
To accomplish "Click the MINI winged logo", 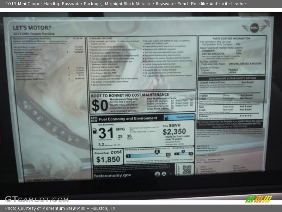I will tap(254, 28).
